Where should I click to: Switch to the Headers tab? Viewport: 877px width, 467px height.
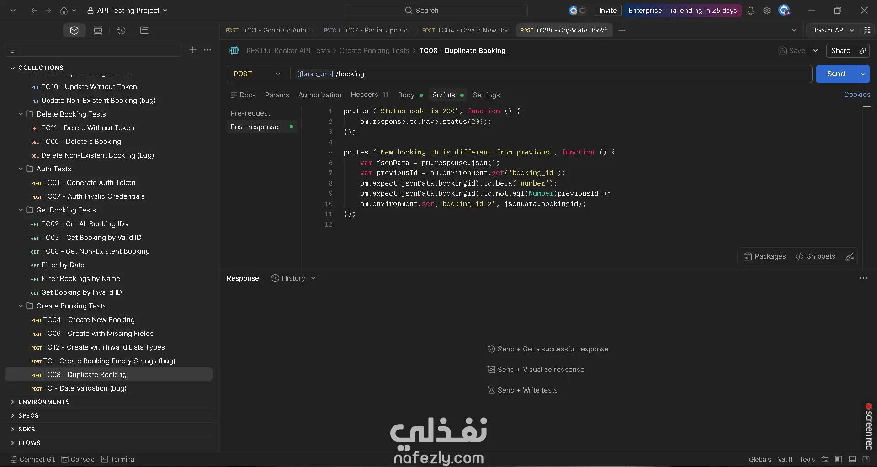coord(370,95)
